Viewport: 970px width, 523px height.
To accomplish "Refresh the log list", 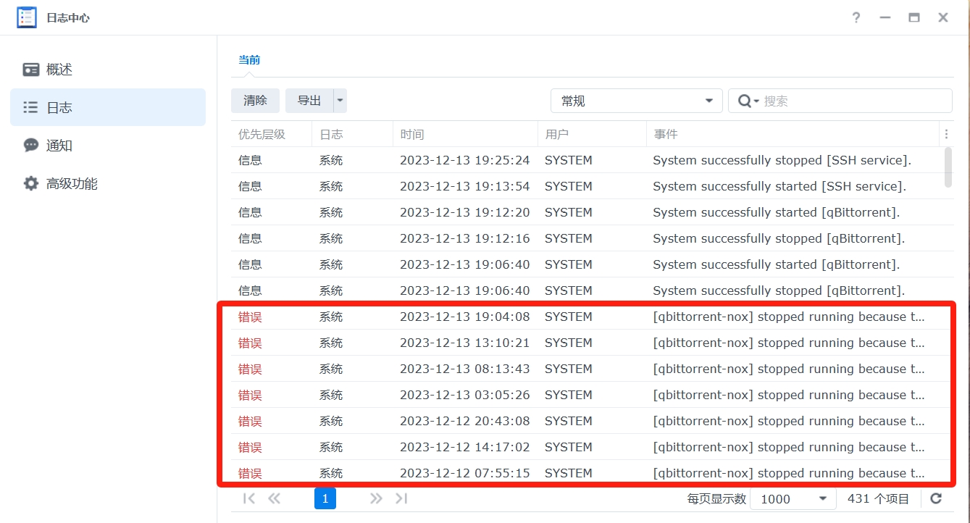I will pos(936,498).
